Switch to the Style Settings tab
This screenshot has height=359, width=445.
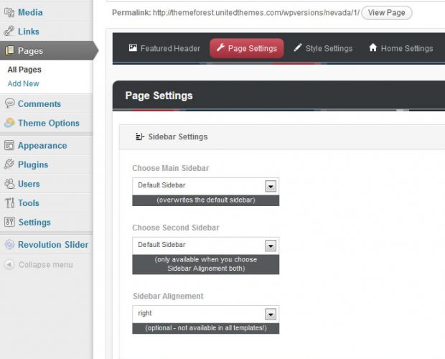322,49
